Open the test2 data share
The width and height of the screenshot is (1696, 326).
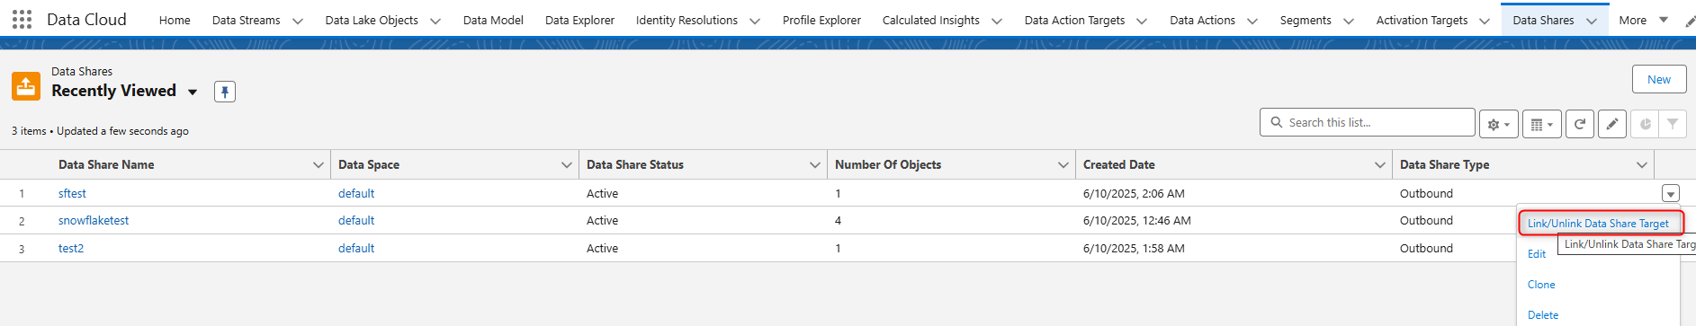pos(71,248)
